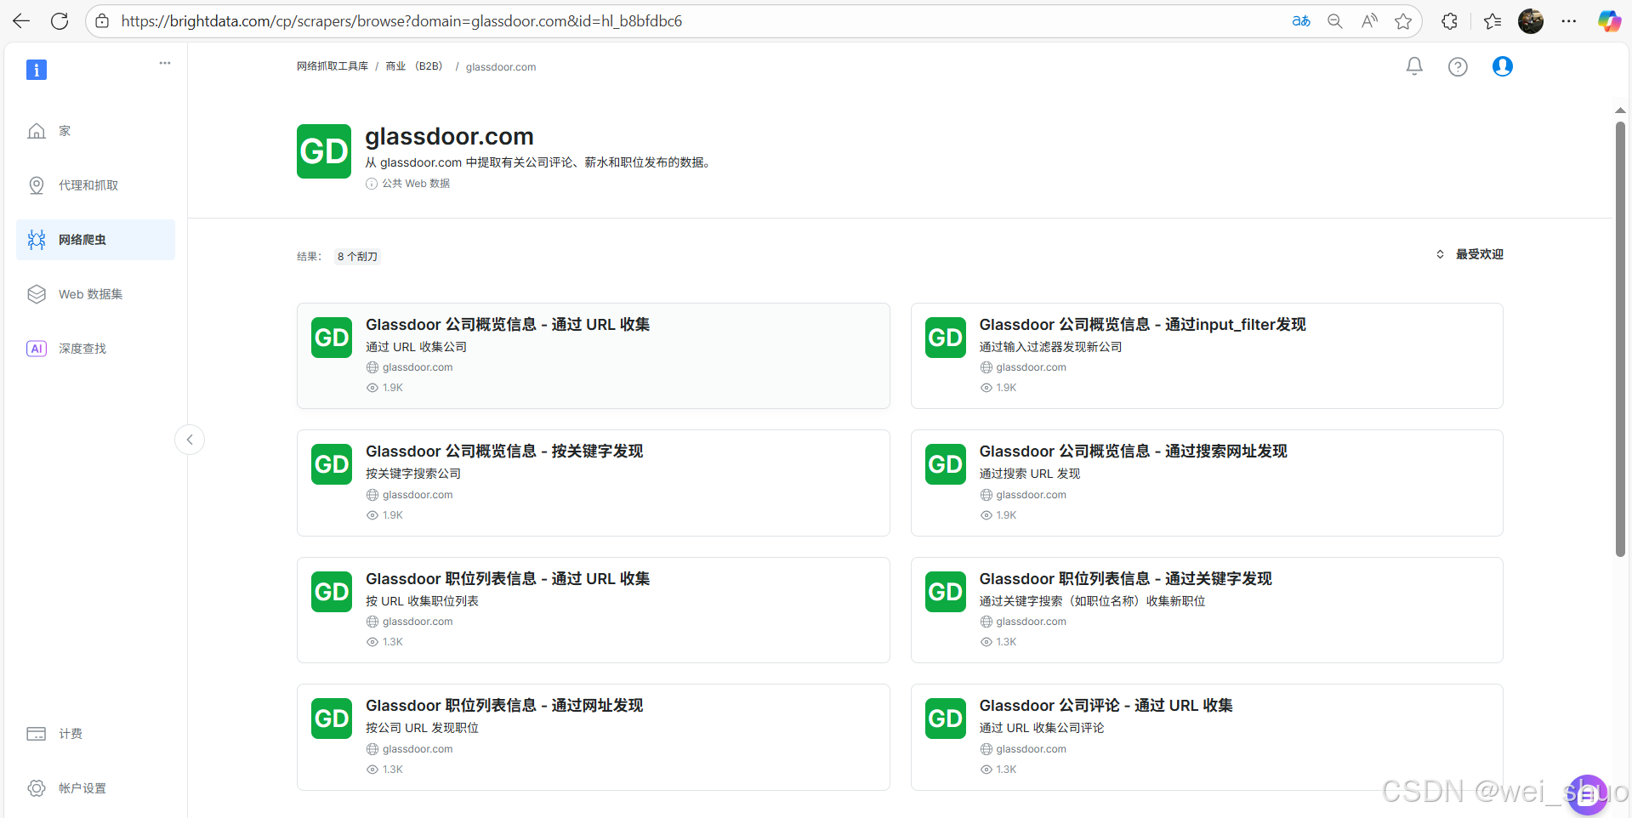Select Web 数据集 in the sidebar
Viewport: 1632px width, 818px height.
click(x=95, y=294)
